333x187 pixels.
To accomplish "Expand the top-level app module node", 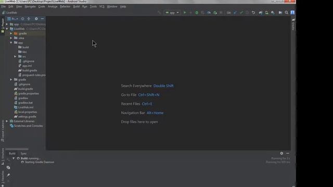I will pyautogui.click(x=7, y=24).
